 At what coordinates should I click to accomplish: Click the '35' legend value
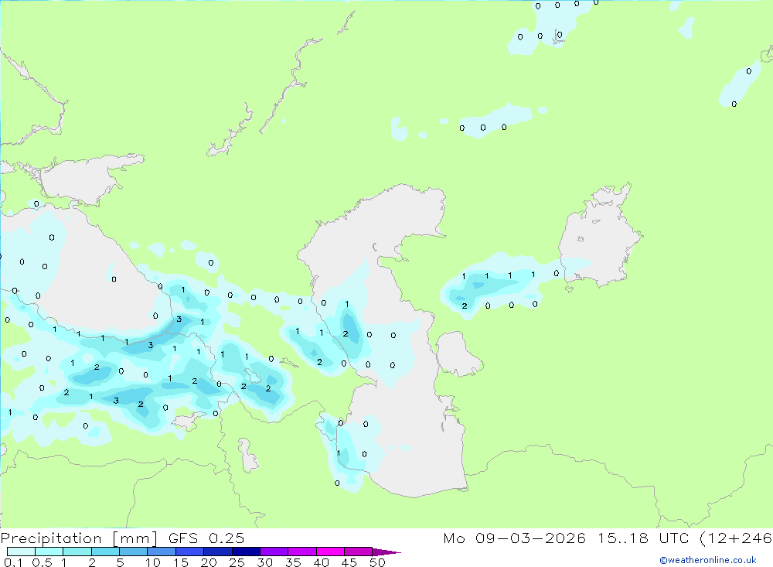pos(293,562)
